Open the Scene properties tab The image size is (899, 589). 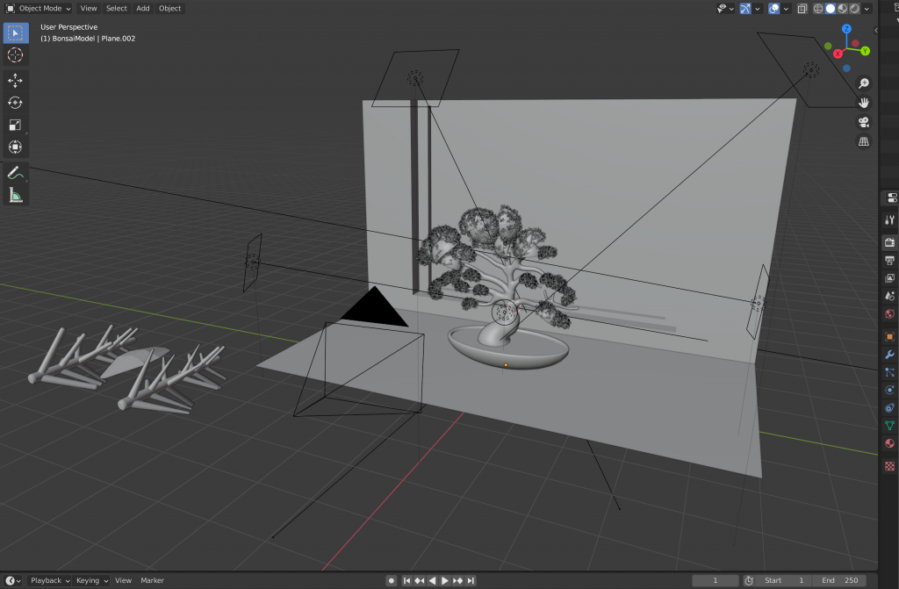pos(889,296)
